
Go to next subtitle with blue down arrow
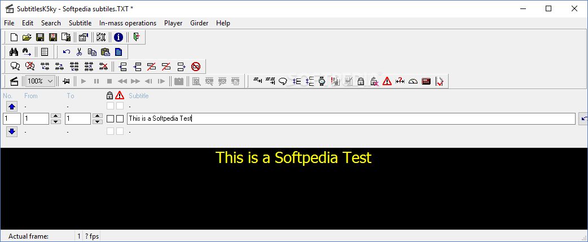(12, 131)
